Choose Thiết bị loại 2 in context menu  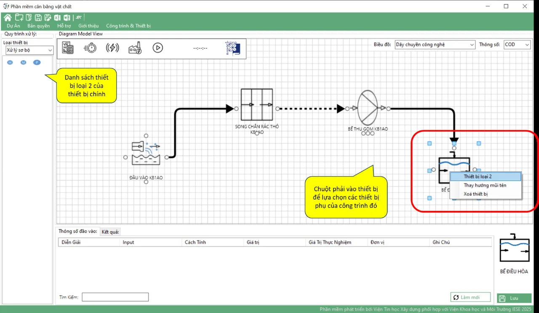tap(486, 176)
